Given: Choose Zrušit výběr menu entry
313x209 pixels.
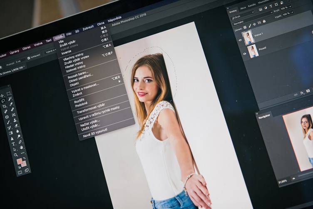Looking at the screenshot, I should [x=67, y=44].
